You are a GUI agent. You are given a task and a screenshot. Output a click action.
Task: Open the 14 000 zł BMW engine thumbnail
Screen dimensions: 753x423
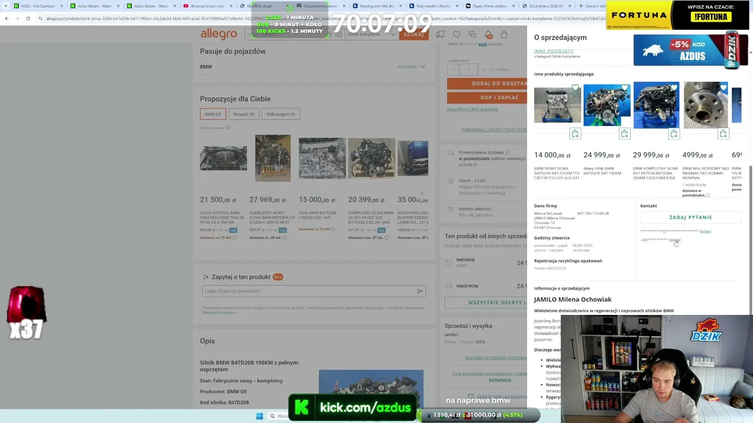[557, 105]
